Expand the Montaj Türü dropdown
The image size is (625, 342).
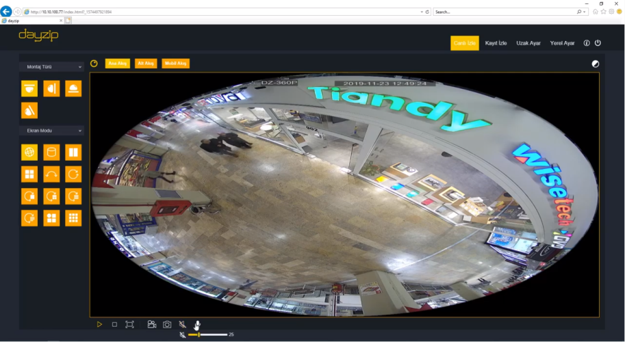(x=51, y=67)
